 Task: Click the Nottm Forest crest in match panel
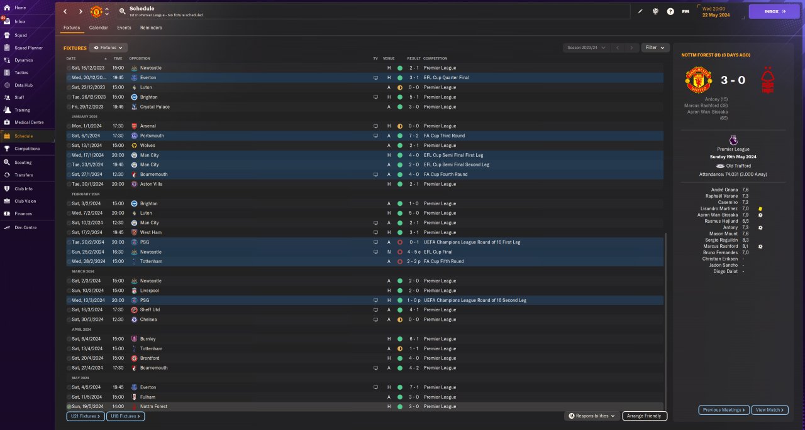767,80
